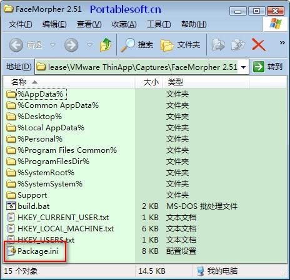Click the Back arrow button
Image resolution: width=290 pixels, height=280 pixels.
click(16, 45)
